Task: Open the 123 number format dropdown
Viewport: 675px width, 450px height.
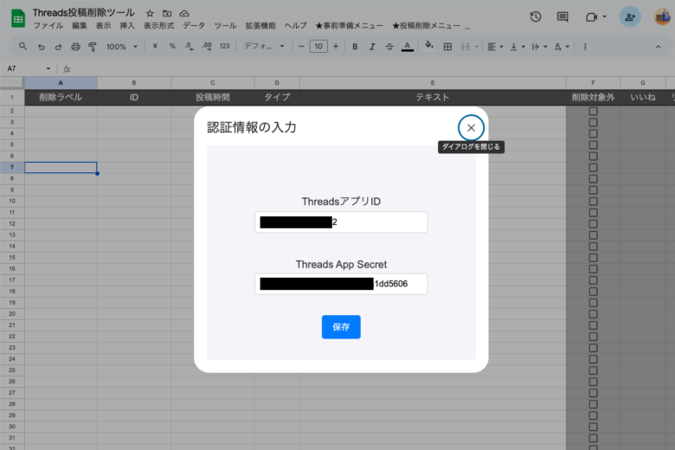Action: pos(225,47)
